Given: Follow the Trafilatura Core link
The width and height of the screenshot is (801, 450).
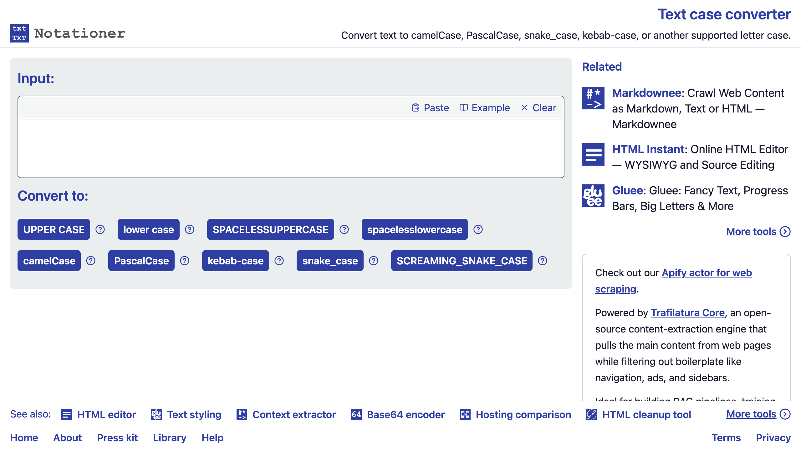Looking at the screenshot, I should pyautogui.click(x=688, y=313).
